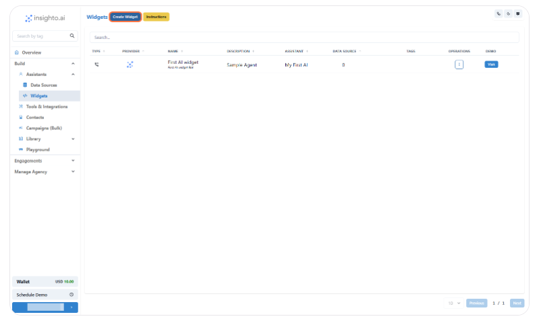Click the DEMO column header
Screen dimensions: 541x329
pos(490,51)
